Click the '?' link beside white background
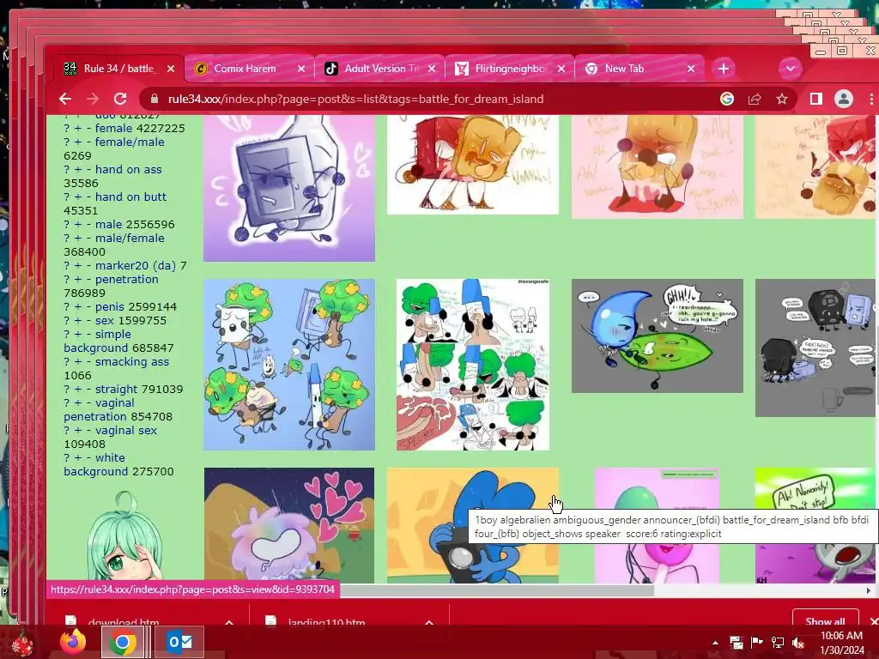The image size is (879, 659). pos(66,458)
